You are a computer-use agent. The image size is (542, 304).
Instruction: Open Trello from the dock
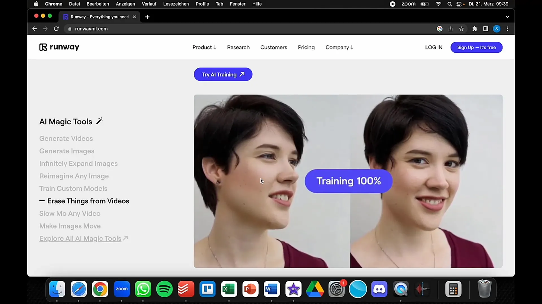click(x=207, y=289)
